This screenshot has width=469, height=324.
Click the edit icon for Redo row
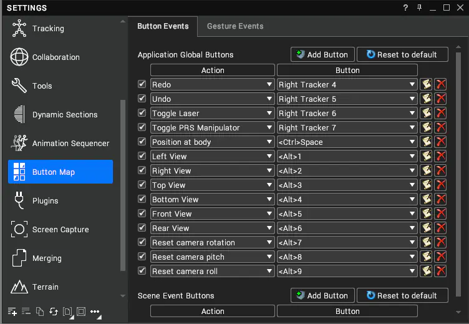[x=427, y=84]
